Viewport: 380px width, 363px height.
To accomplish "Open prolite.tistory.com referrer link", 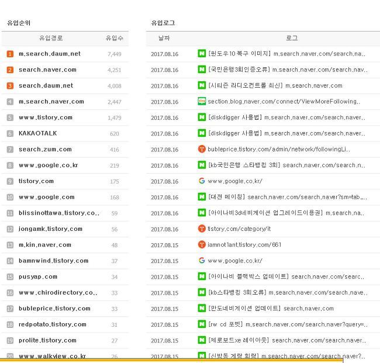I will pyautogui.click(x=47, y=340).
